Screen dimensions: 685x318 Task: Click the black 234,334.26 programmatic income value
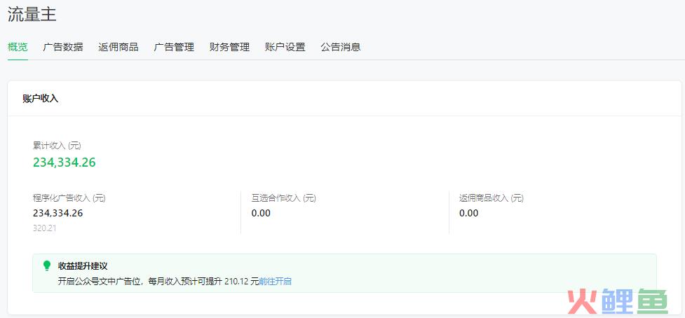point(57,214)
